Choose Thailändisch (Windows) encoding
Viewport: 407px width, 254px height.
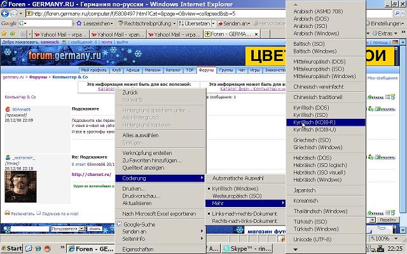click(326, 211)
